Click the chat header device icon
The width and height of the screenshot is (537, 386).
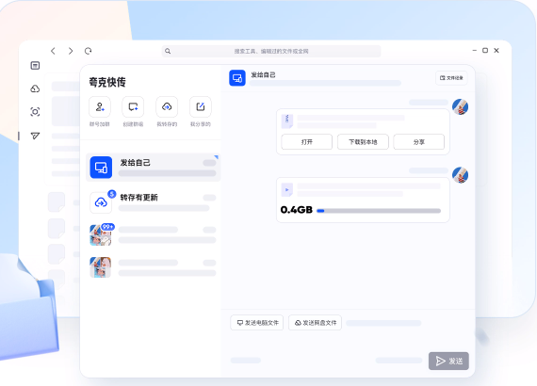pyautogui.click(x=237, y=78)
